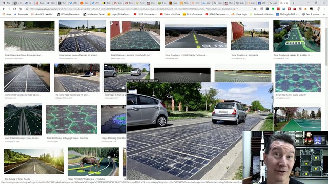This screenshot has width=328, height=184.
Task: View site information icon beside the URL
Action: pyautogui.click(x=27, y=9)
